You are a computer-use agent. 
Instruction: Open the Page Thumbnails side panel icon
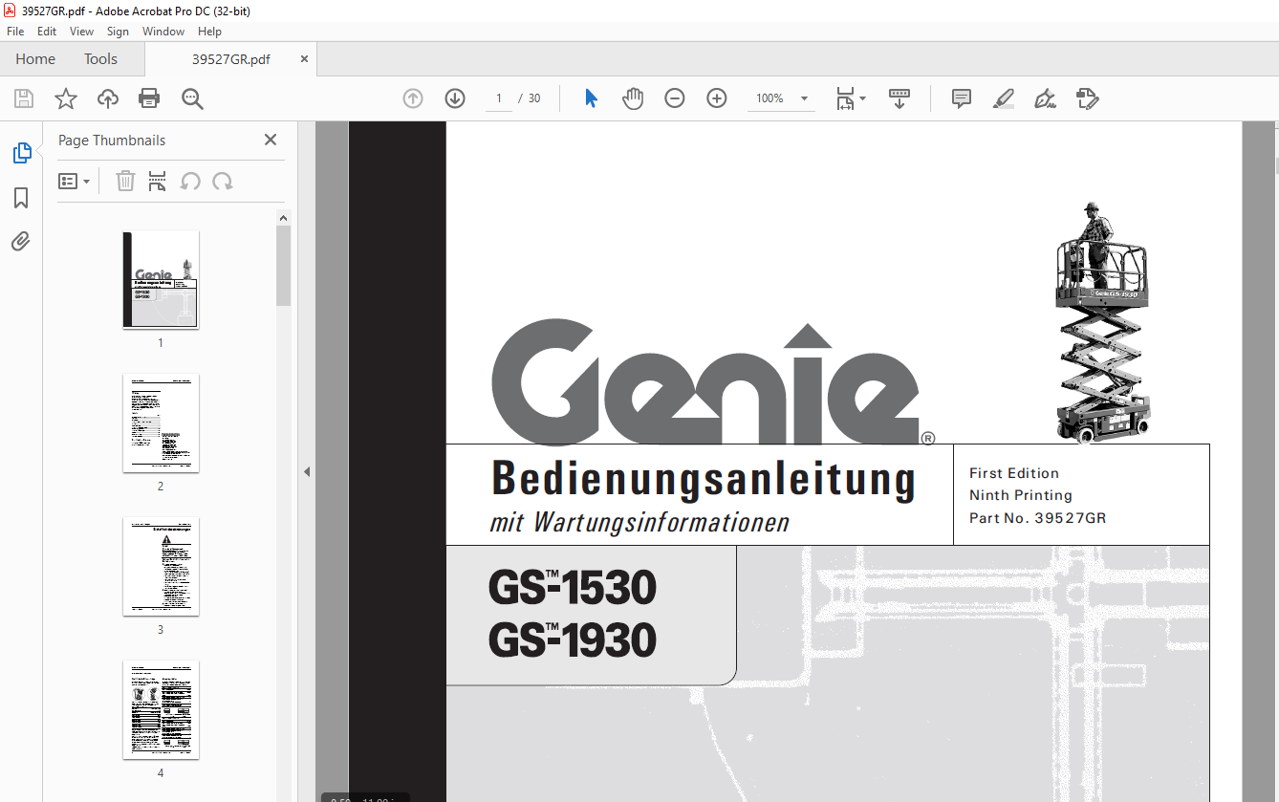(21, 152)
